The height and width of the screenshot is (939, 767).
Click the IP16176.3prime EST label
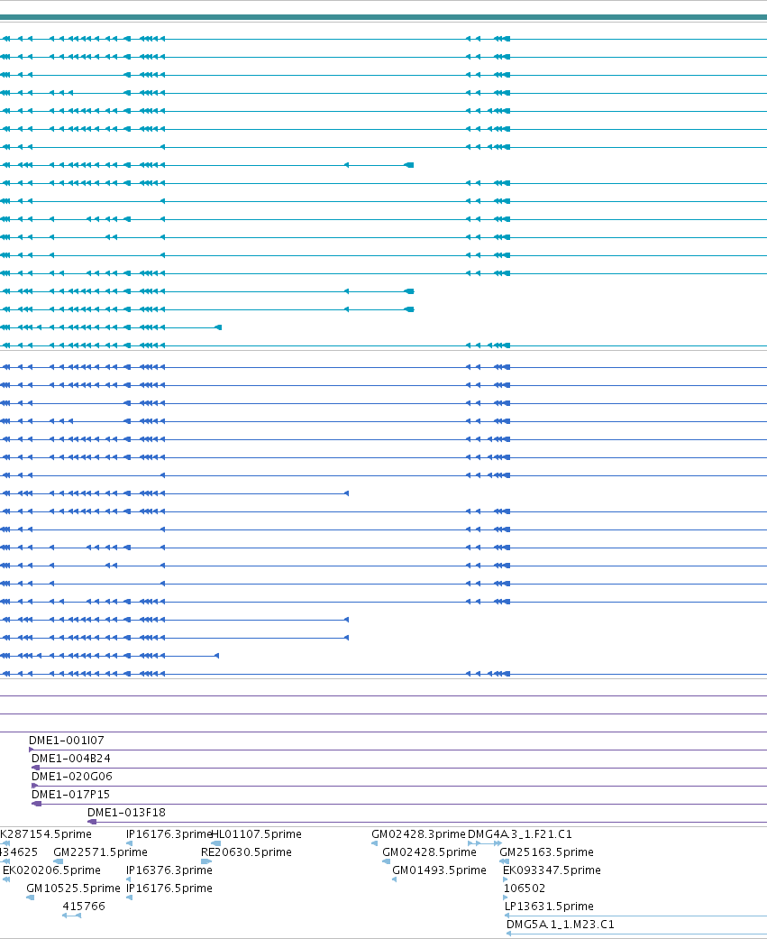pyautogui.click(x=169, y=833)
